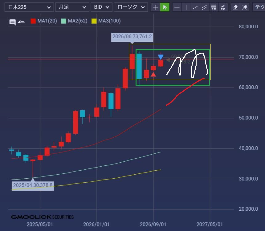Click the high label 2026/06 73,761.2

point(132,37)
